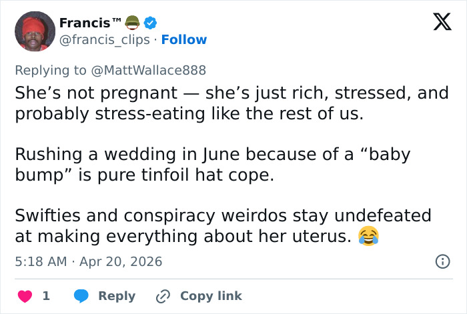Open the @francis_clips handle
The image size is (467, 314).
pyautogui.click(x=105, y=40)
